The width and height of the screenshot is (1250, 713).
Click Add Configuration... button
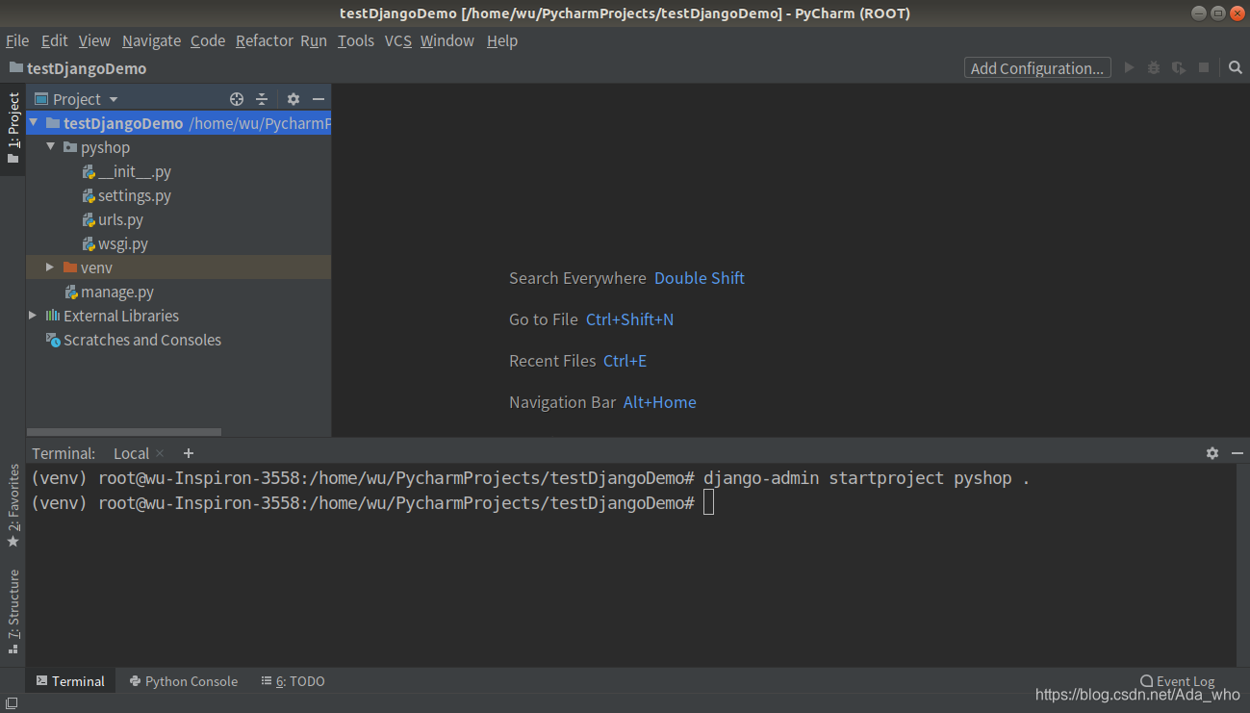pyautogui.click(x=1037, y=67)
